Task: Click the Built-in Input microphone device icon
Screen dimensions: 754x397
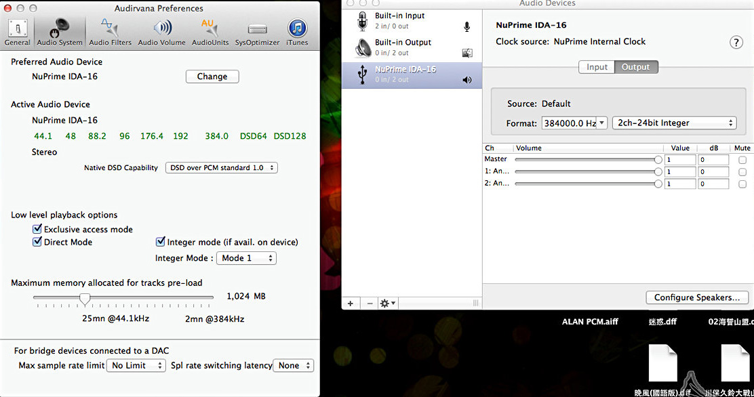Action: [363, 22]
